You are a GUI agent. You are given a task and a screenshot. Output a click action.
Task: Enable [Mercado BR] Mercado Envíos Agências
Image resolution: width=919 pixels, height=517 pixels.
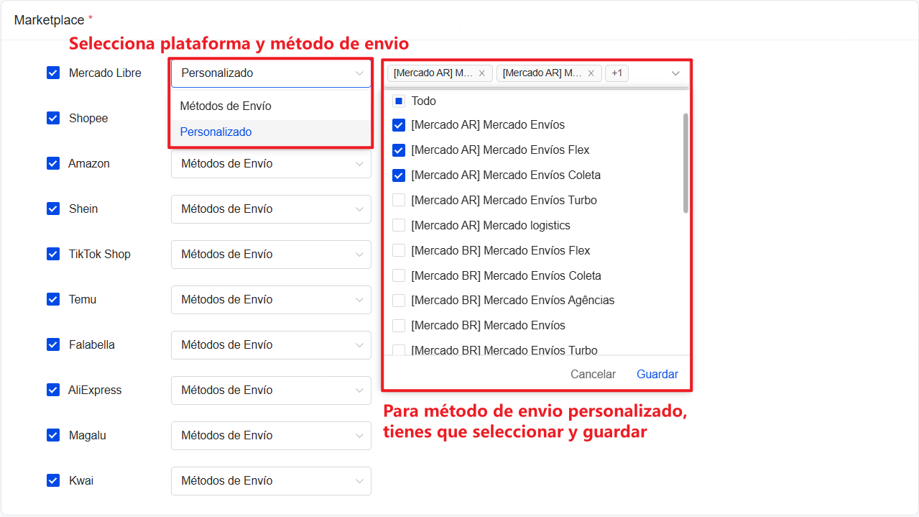tap(398, 300)
